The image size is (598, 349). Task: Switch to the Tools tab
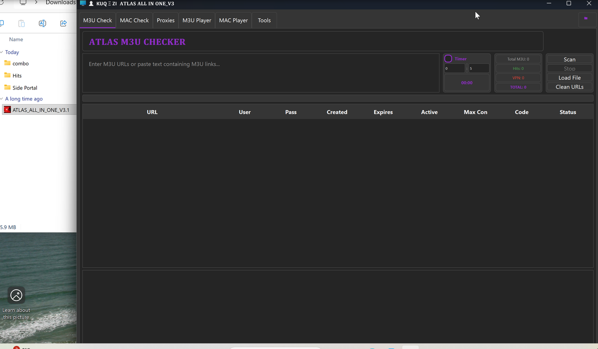tap(264, 21)
